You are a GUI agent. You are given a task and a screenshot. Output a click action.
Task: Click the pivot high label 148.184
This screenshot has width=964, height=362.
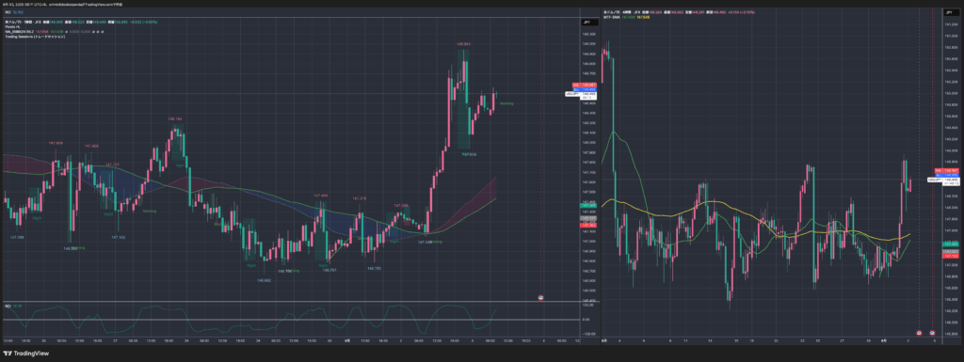click(x=174, y=119)
